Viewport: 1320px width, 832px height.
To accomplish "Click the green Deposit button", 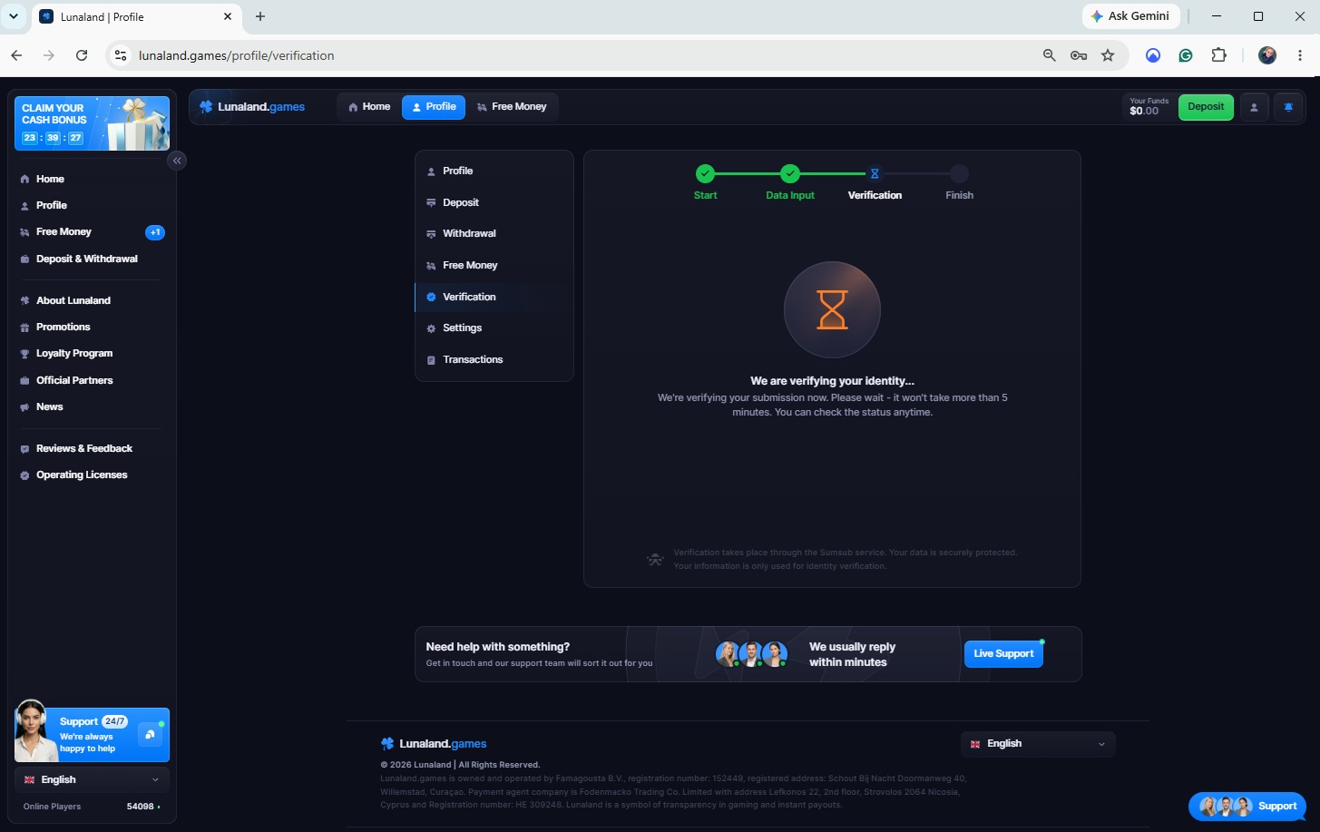I will (1206, 107).
